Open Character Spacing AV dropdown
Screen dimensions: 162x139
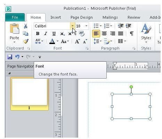click(39, 41)
